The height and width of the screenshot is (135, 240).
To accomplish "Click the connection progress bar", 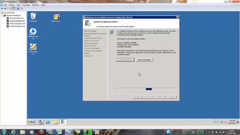I will (147, 89).
